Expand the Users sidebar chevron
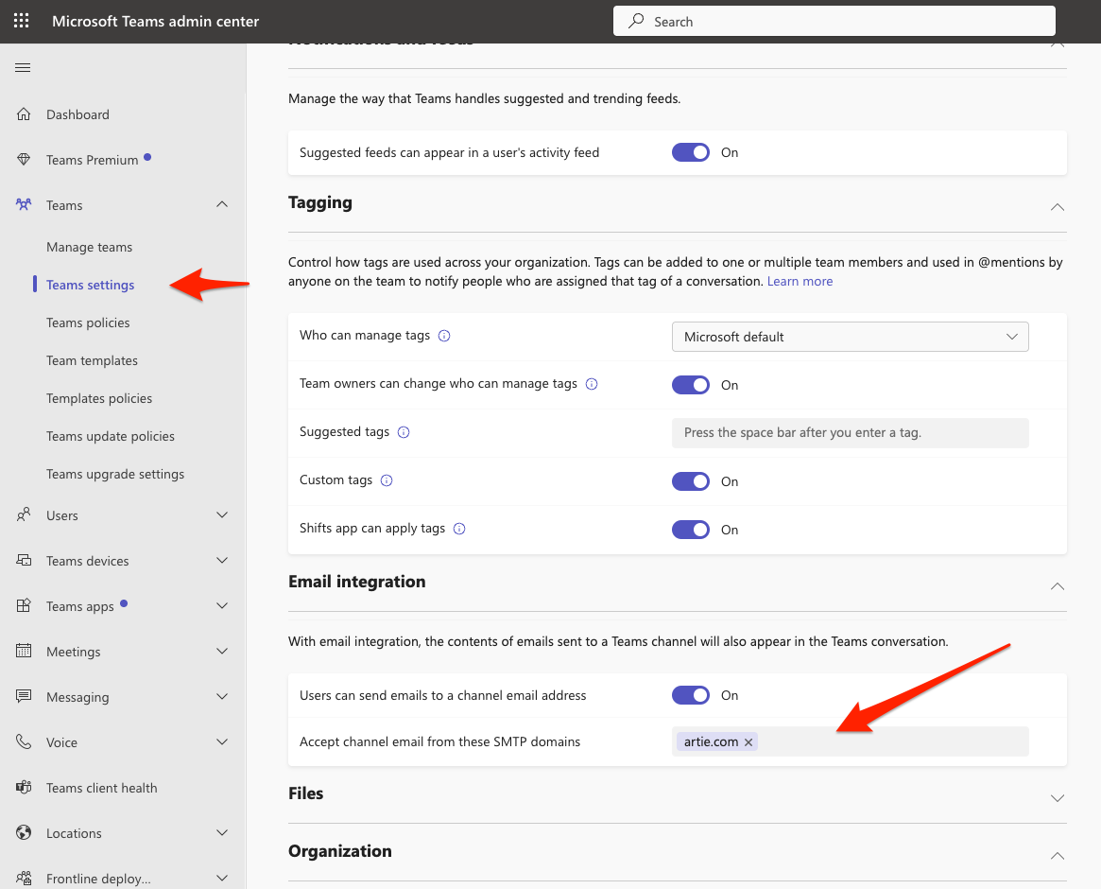The width and height of the screenshot is (1101, 889). 222,515
